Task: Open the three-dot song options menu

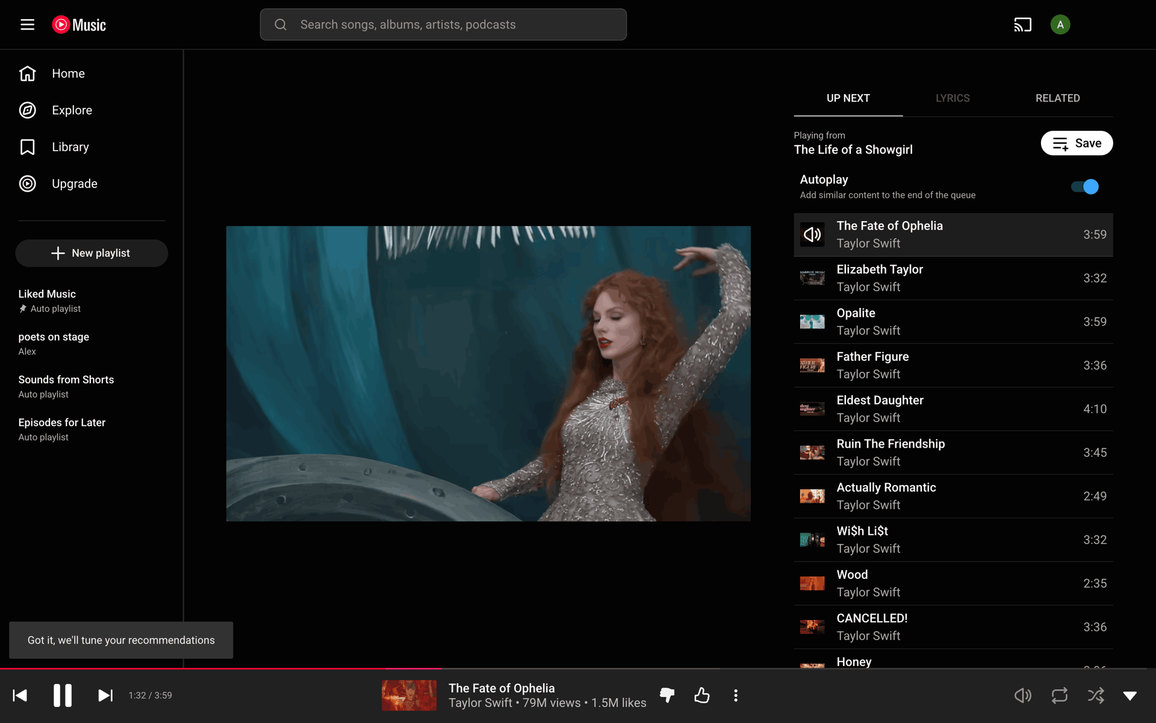Action: [736, 695]
